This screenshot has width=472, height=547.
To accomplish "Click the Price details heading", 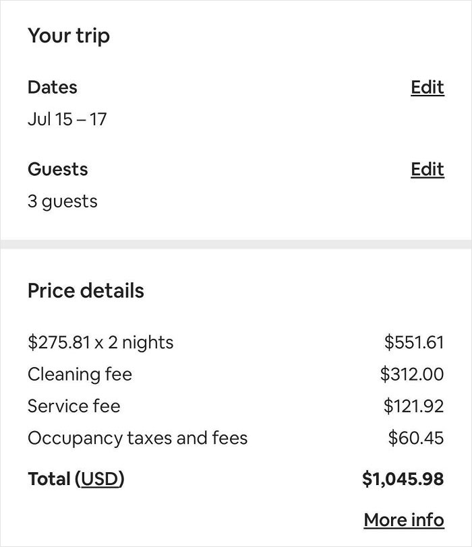I will point(86,290).
